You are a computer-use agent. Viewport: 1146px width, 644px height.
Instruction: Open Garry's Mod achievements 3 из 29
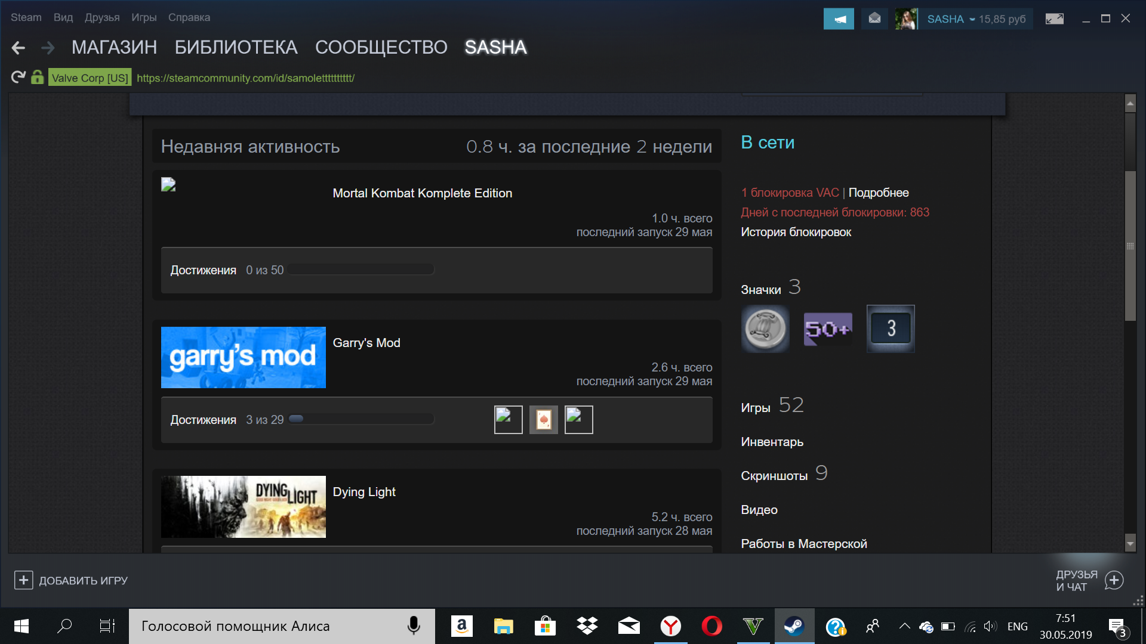tap(227, 420)
